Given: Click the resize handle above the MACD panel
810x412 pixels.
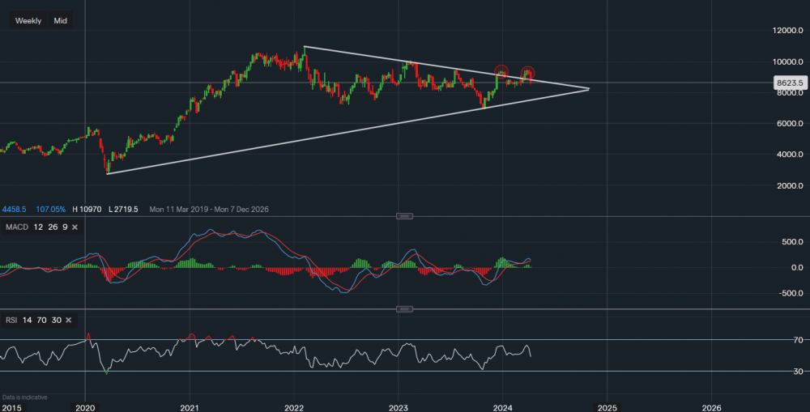Looking at the screenshot, I should (x=405, y=216).
